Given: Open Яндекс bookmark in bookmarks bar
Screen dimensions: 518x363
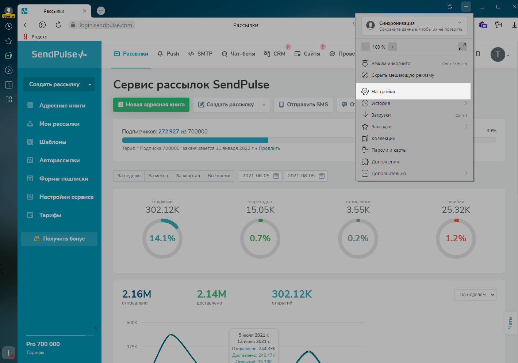Looking at the screenshot, I should point(35,37).
